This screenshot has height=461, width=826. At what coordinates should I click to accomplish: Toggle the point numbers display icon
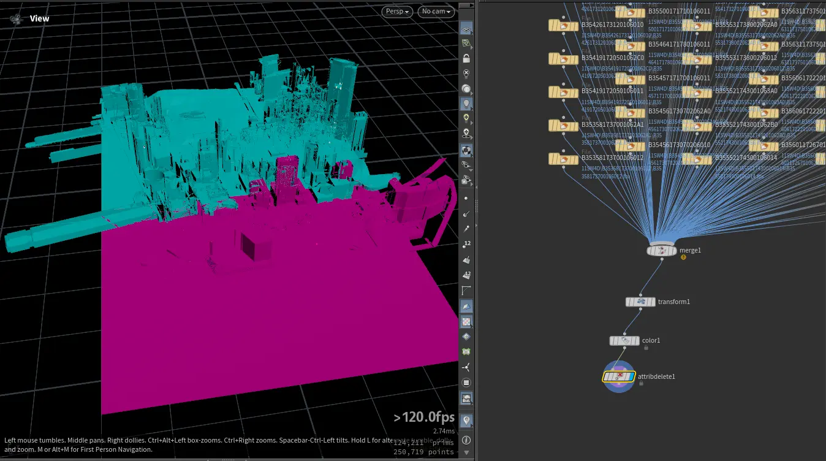coord(466,245)
